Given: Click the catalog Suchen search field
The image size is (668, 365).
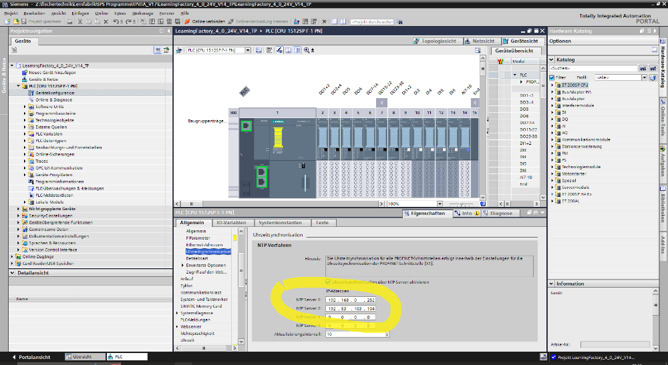Looking at the screenshot, I should click(593, 68).
